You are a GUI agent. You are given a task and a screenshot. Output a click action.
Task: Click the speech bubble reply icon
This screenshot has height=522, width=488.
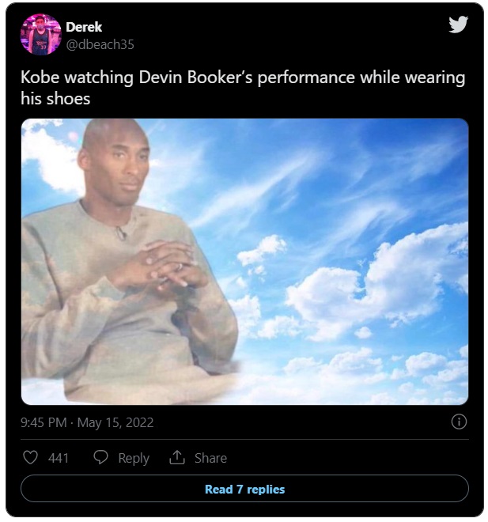[100, 457]
